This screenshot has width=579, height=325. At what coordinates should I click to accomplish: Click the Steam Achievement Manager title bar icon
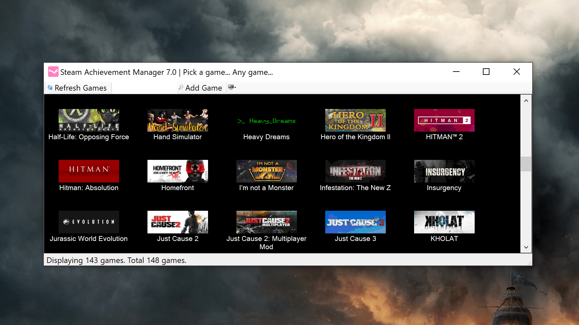pyautogui.click(x=53, y=72)
